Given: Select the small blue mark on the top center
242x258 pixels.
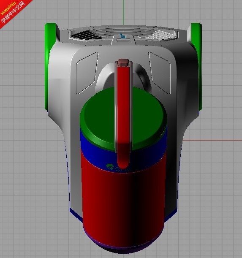Looking at the screenshot, I should (x=122, y=36).
